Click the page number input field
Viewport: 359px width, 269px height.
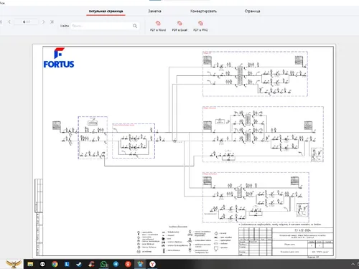click(26, 22)
